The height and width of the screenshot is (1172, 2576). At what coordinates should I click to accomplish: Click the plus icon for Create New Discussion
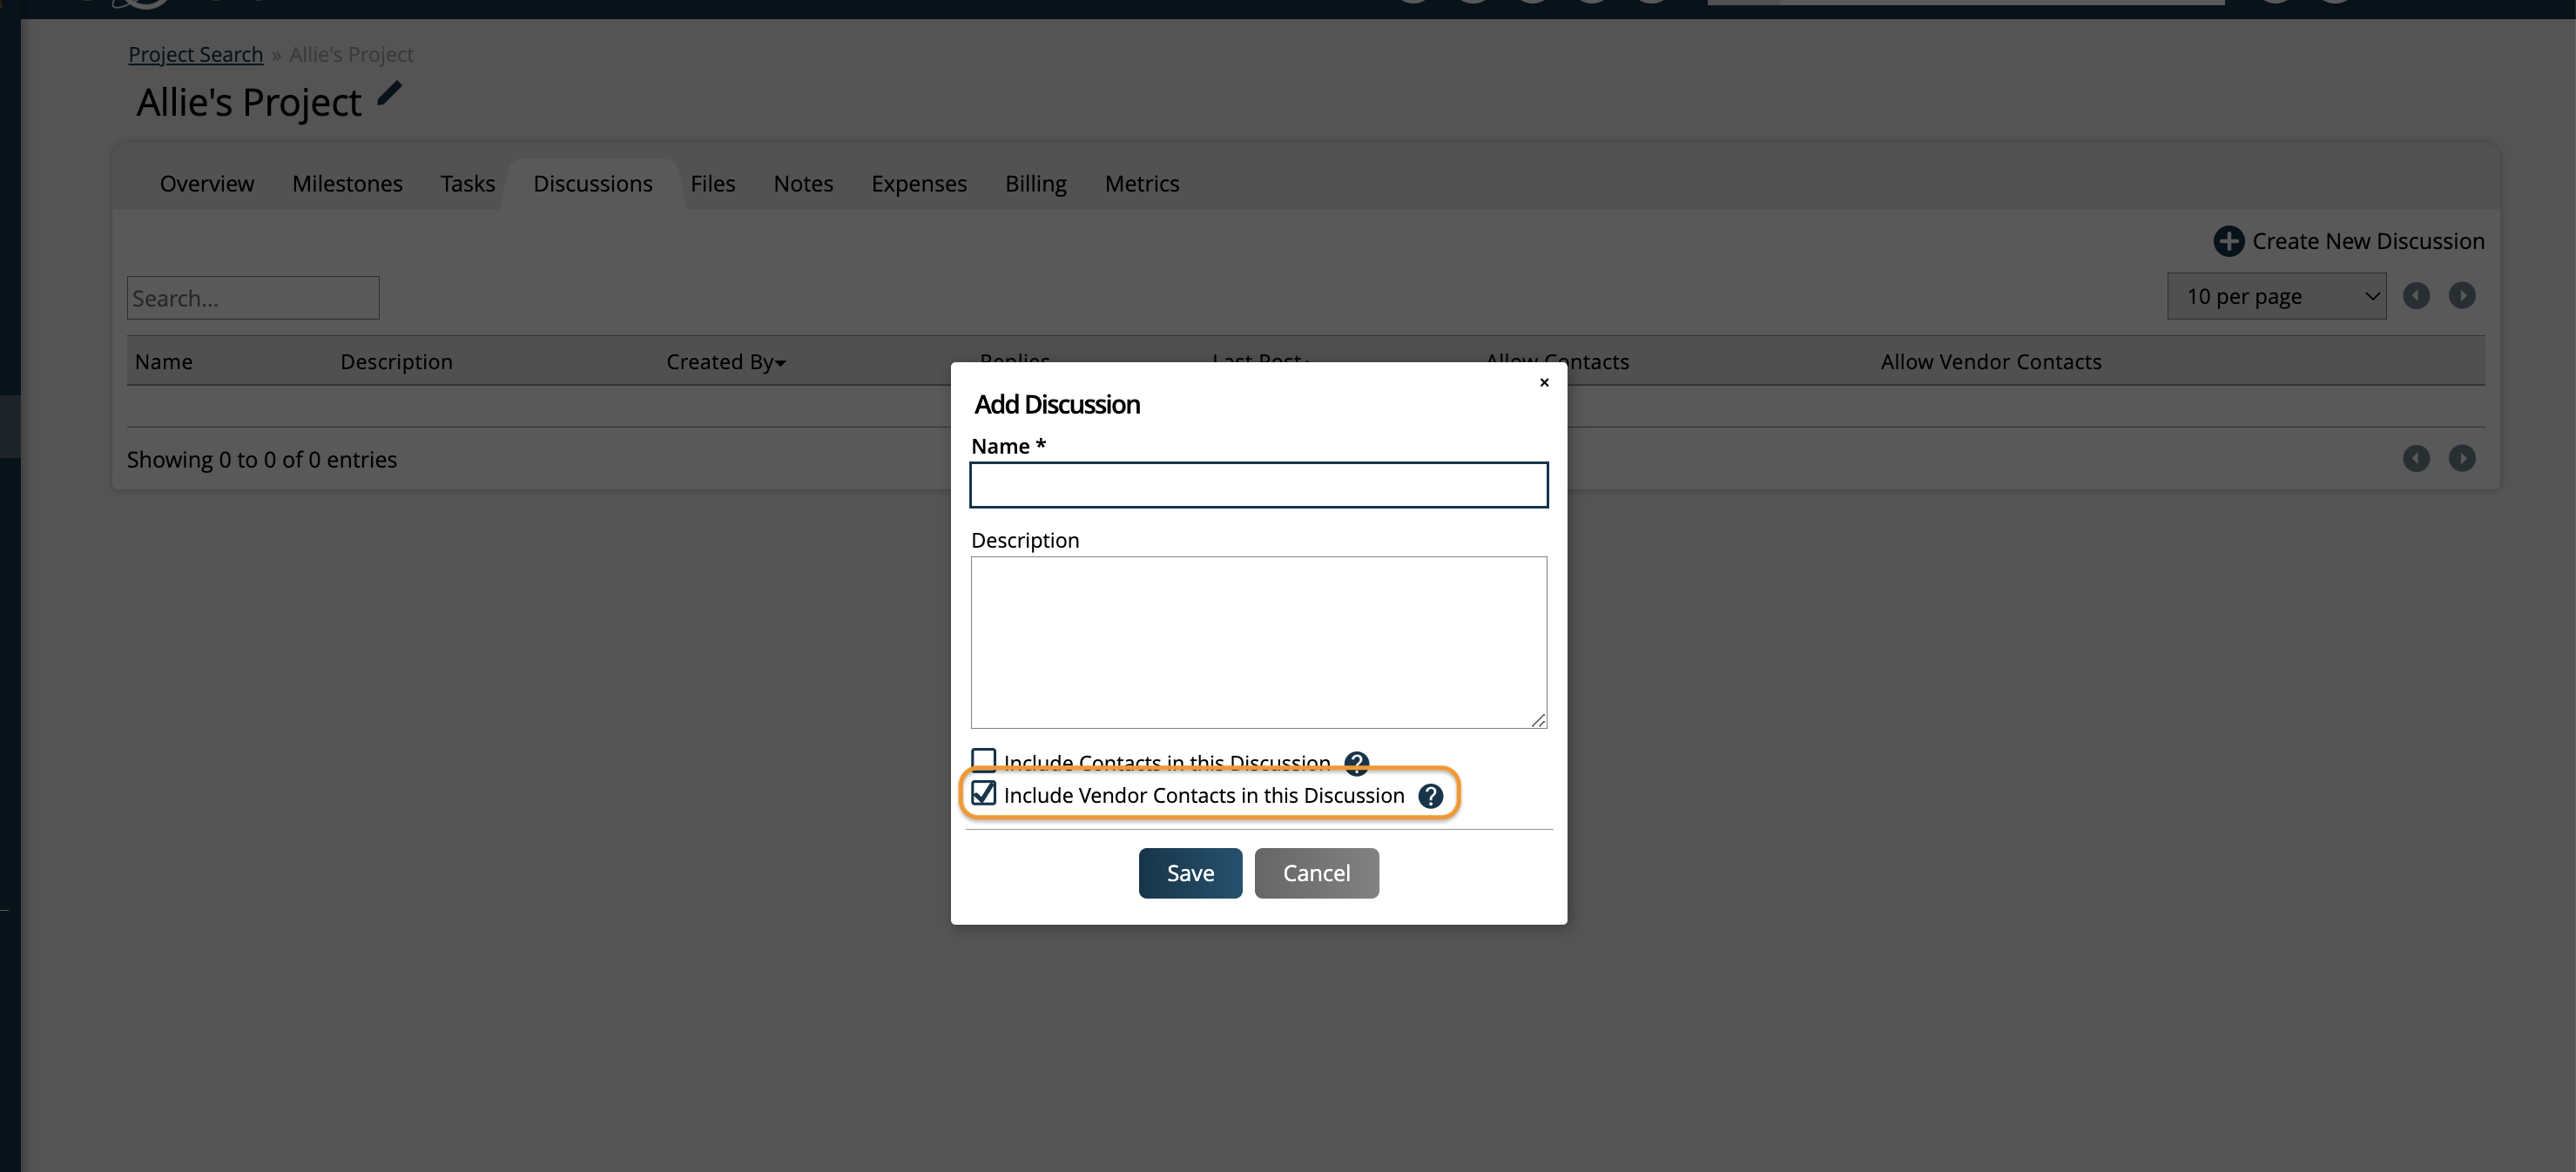(x=2228, y=241)
